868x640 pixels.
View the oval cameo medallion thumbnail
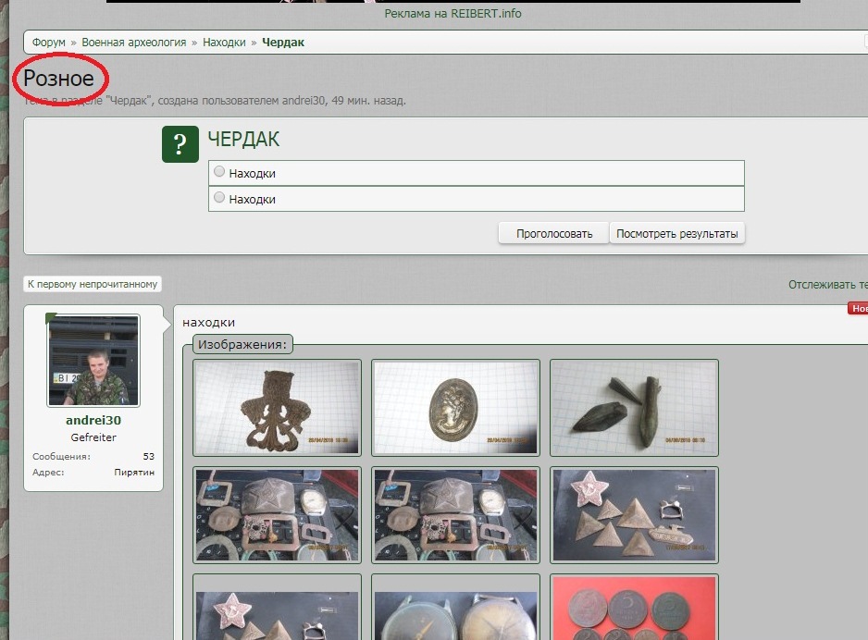(x=453, y=408)
